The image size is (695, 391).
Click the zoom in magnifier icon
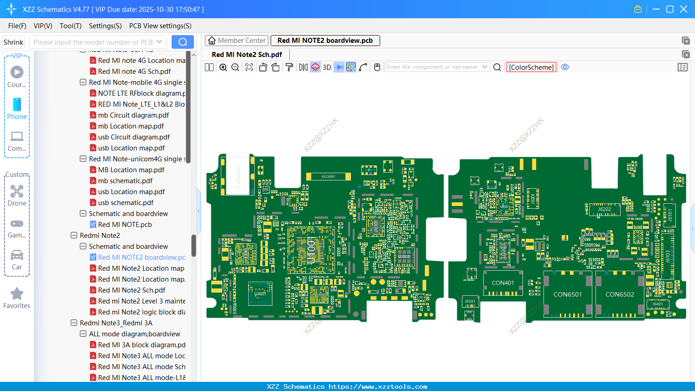(x=223, y=67)
